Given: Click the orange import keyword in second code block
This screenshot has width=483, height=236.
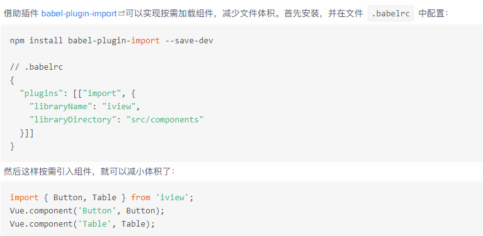Looking at the screenshot, I should (x=25, y=197).
